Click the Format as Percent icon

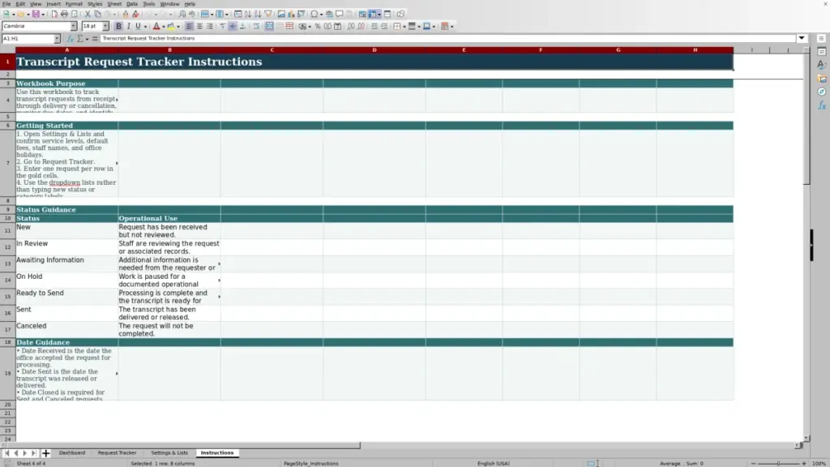pos(318,26)
